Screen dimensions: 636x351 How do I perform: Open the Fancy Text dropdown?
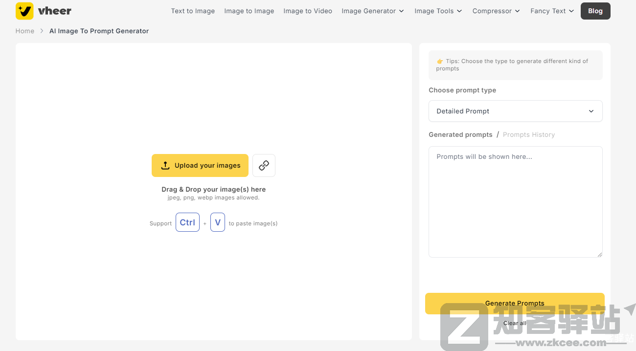click(x=552, y=11)
